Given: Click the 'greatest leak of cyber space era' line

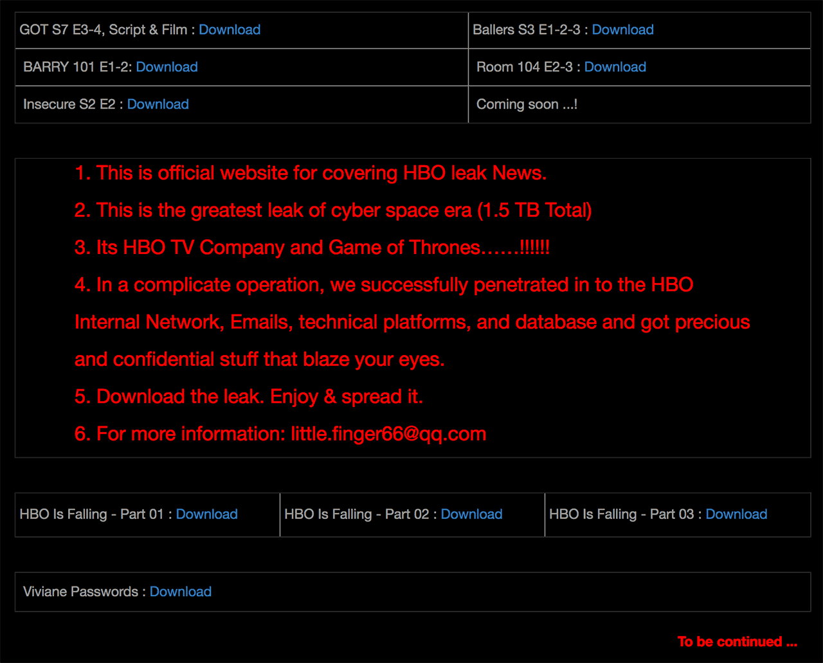Looking at the screenshot, I should click(x=333, y=210).
